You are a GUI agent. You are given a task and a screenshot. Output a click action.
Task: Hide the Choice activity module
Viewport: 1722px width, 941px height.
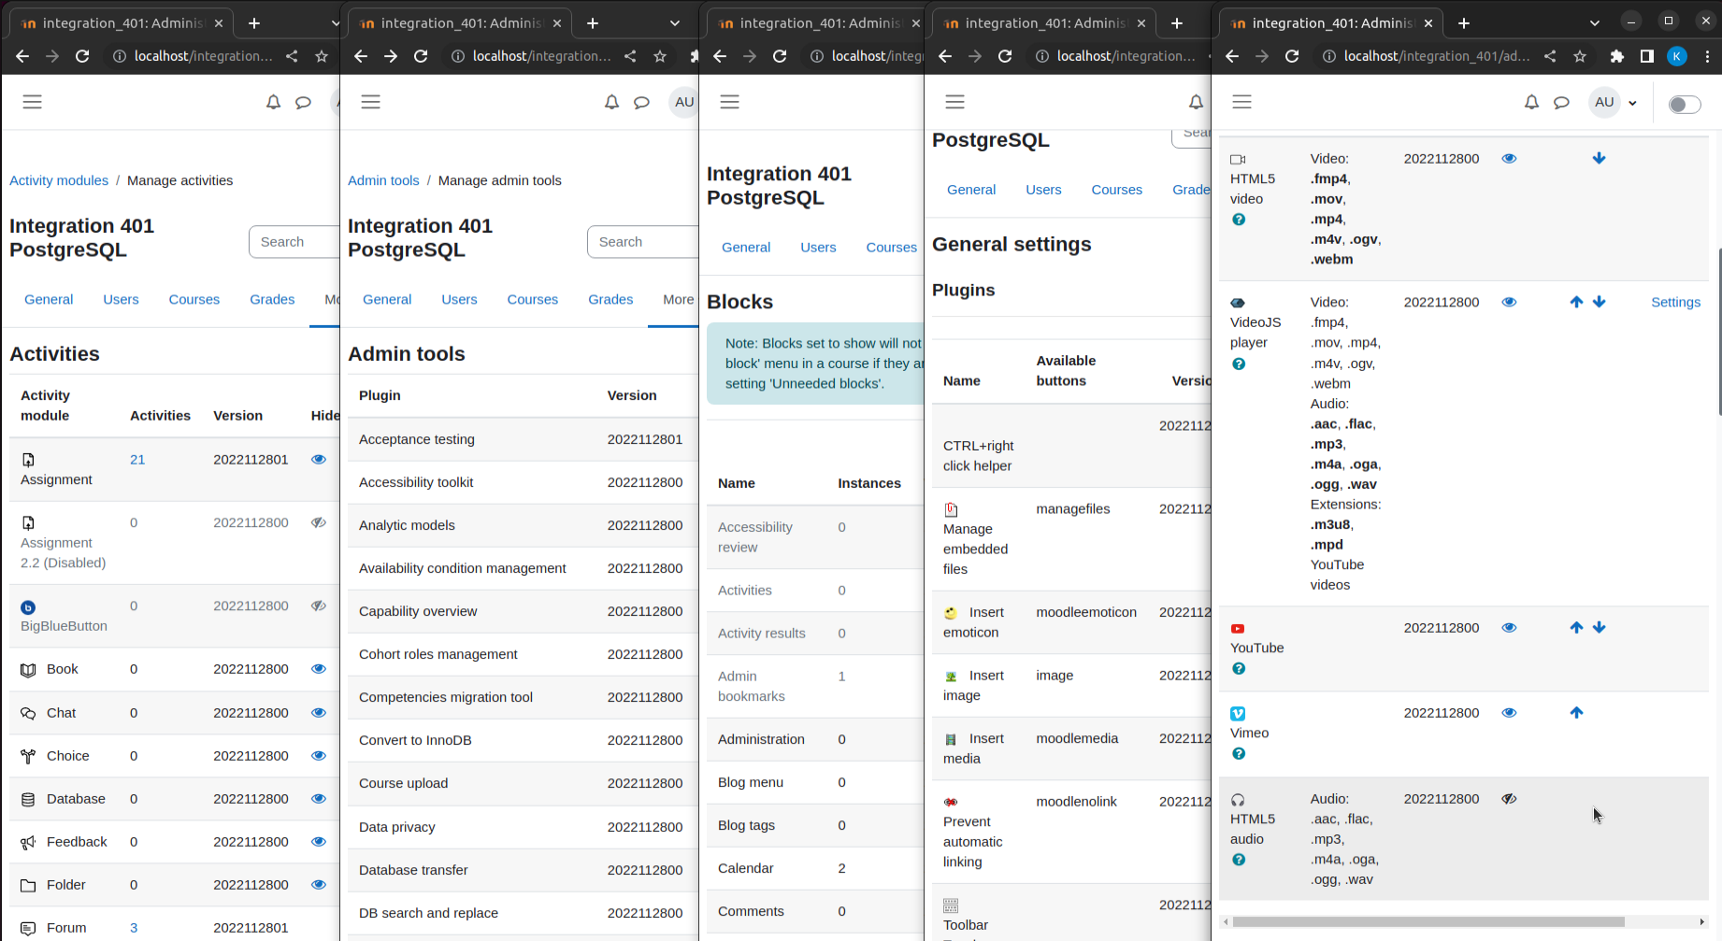pyautogui.click(x=319, y=755)
